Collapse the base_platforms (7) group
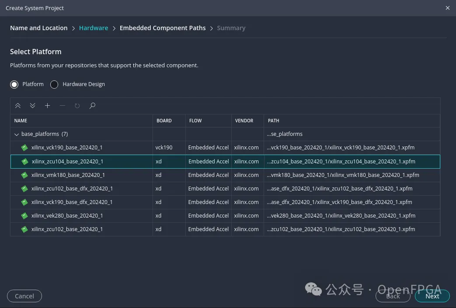This screenshot has height=308, width=456. coord(17,134)
